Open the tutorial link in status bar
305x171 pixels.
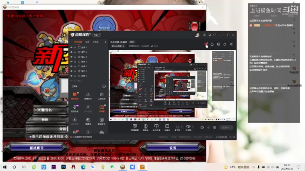(x=83, y=137)
